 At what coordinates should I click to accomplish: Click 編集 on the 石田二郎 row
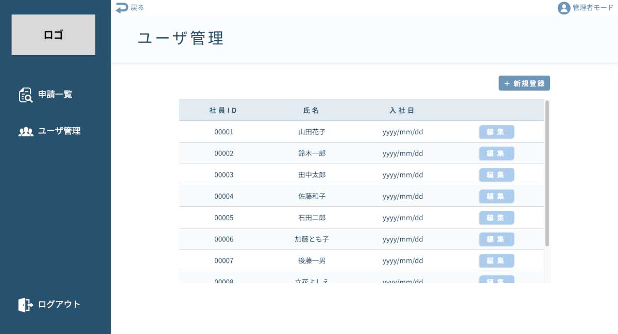496,218
